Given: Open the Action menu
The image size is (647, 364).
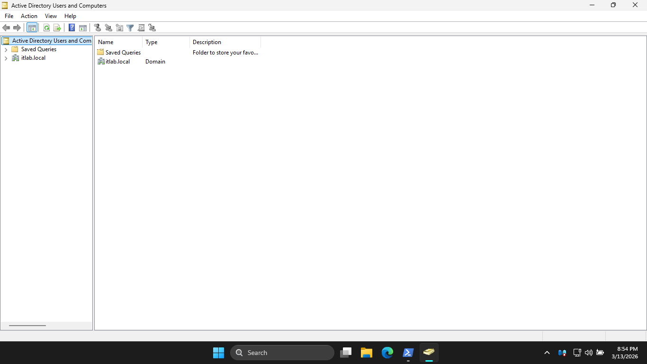Looking at the screenshot, I should pyautogui.click(x=29, y=16).
